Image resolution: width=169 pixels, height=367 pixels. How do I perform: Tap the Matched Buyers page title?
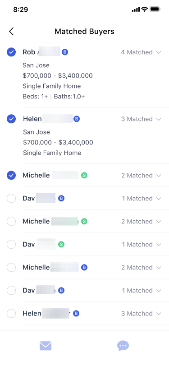pos(84,31)
